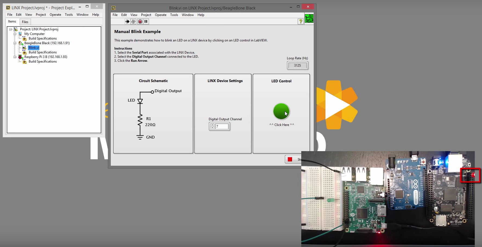Image resolution: width=482 pixels, height=247 pixels.
Task: Select Blink.vi in the project tree
Action: pyautogui.click(x=34, y=48)
